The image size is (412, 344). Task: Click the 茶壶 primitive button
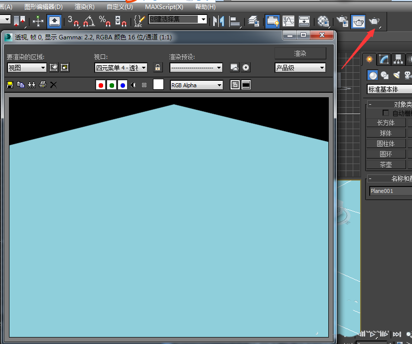[386, 165]
